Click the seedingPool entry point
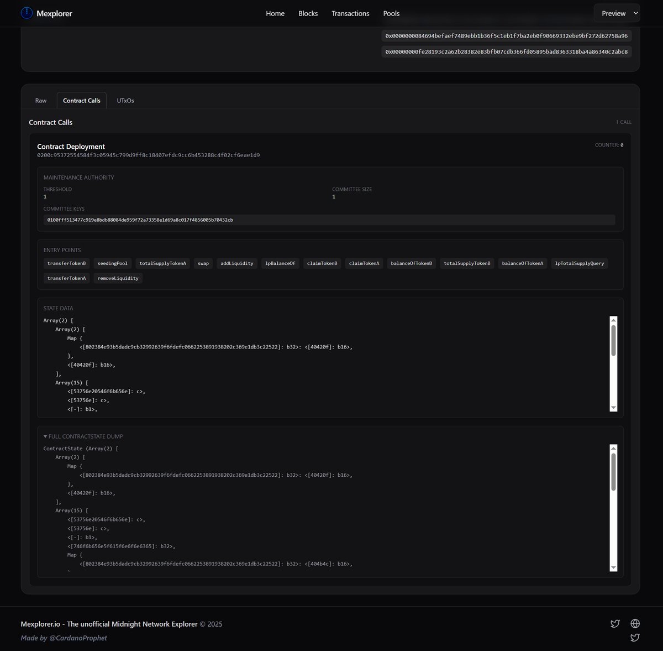 pyautogui.click(x=112, y=263)
